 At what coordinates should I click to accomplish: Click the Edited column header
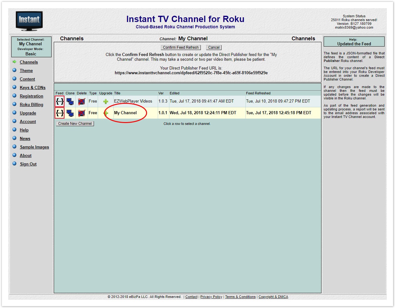click(x=175, y=93)
